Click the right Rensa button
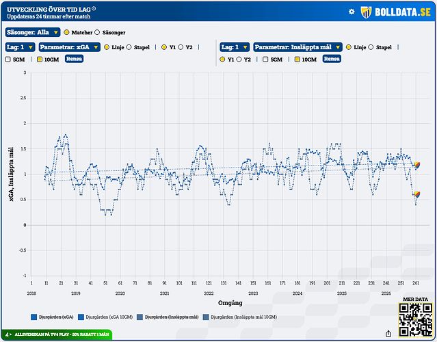This screenshot has height=342, width=437. (332, 59)
